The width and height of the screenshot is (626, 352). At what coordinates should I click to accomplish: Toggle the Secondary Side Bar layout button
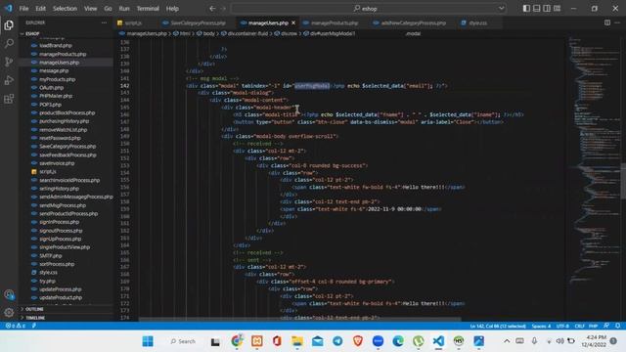[x=547, y=9]
